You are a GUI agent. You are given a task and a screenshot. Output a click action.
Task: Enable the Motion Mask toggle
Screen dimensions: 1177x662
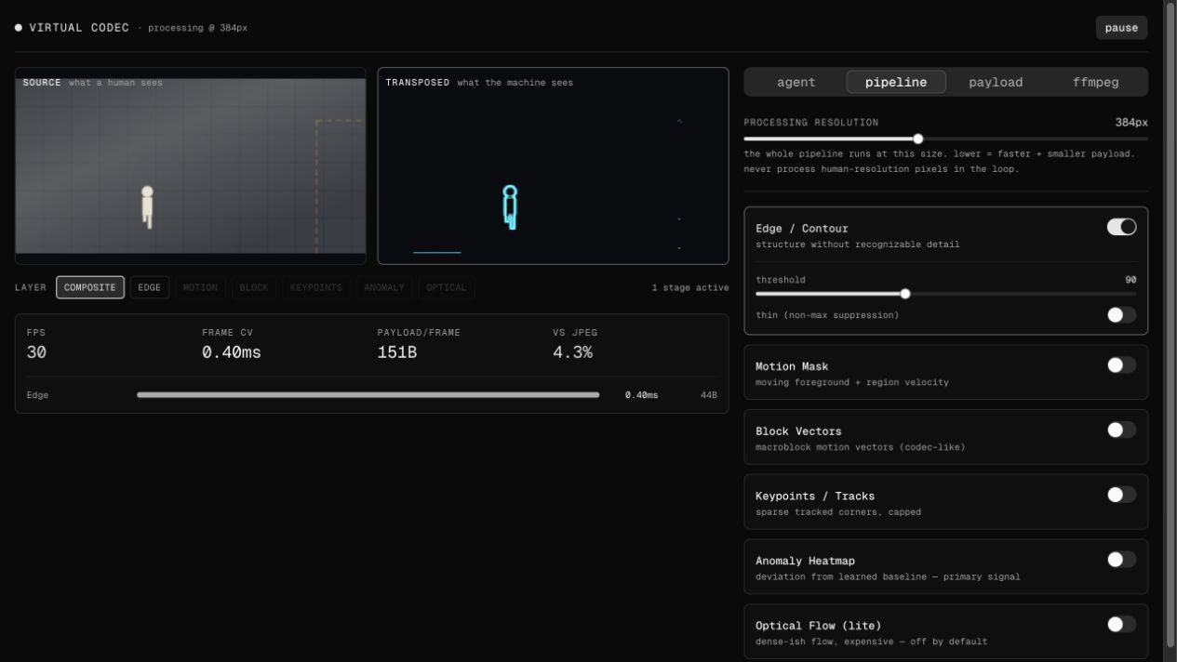1121,364
